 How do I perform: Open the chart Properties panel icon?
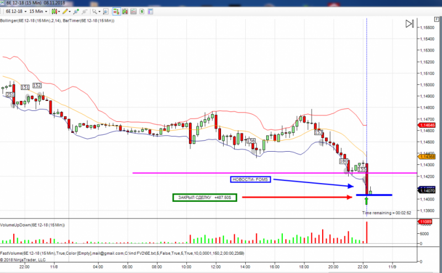coord(150,12)
